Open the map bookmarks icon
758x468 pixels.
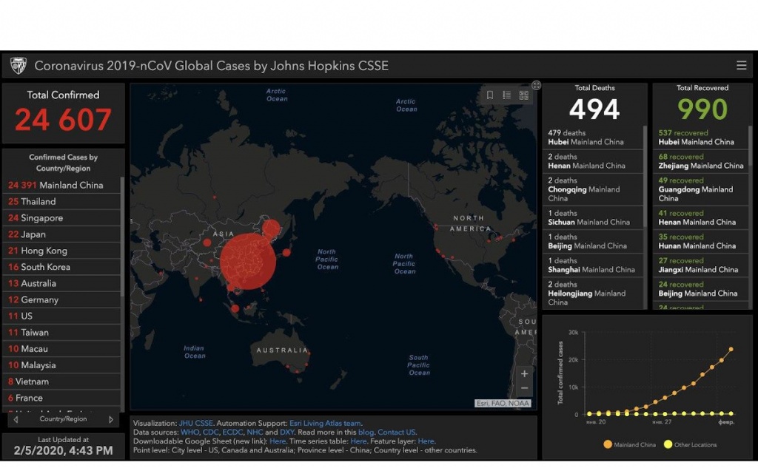tap(490, 95)
